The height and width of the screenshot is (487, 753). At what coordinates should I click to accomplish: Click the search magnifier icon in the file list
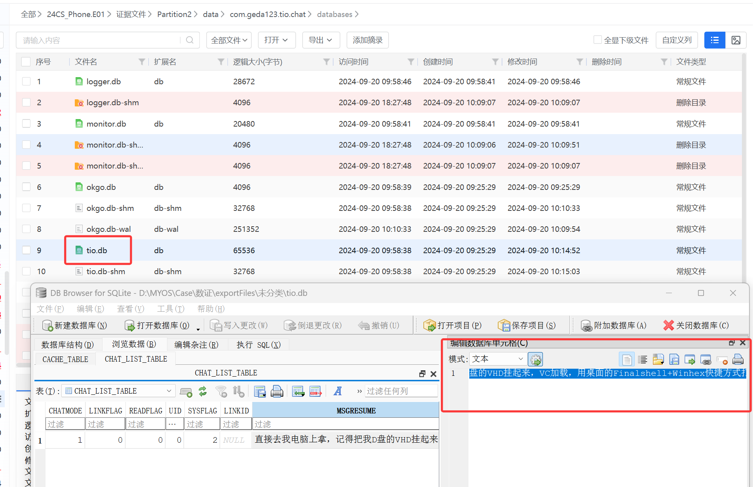click(x=190, y=40)
